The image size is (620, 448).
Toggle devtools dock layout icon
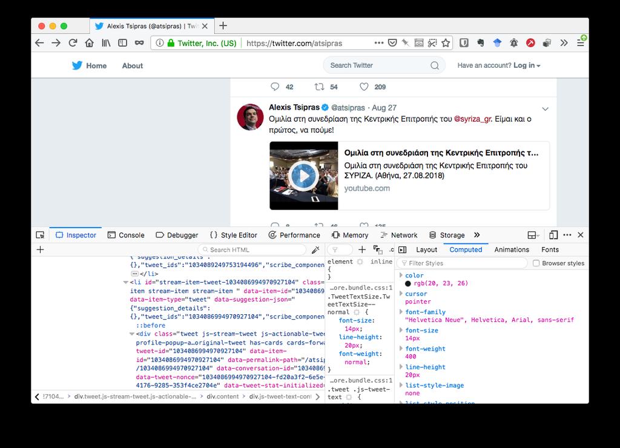533,235
